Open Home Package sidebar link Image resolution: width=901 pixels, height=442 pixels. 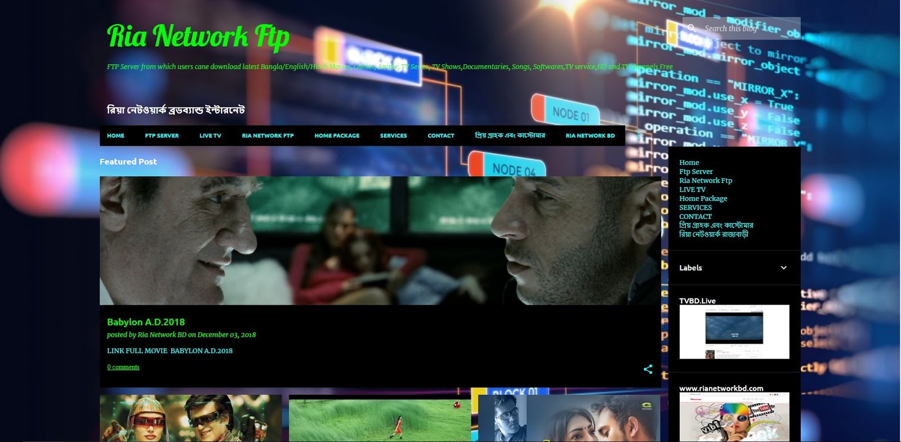703,199
